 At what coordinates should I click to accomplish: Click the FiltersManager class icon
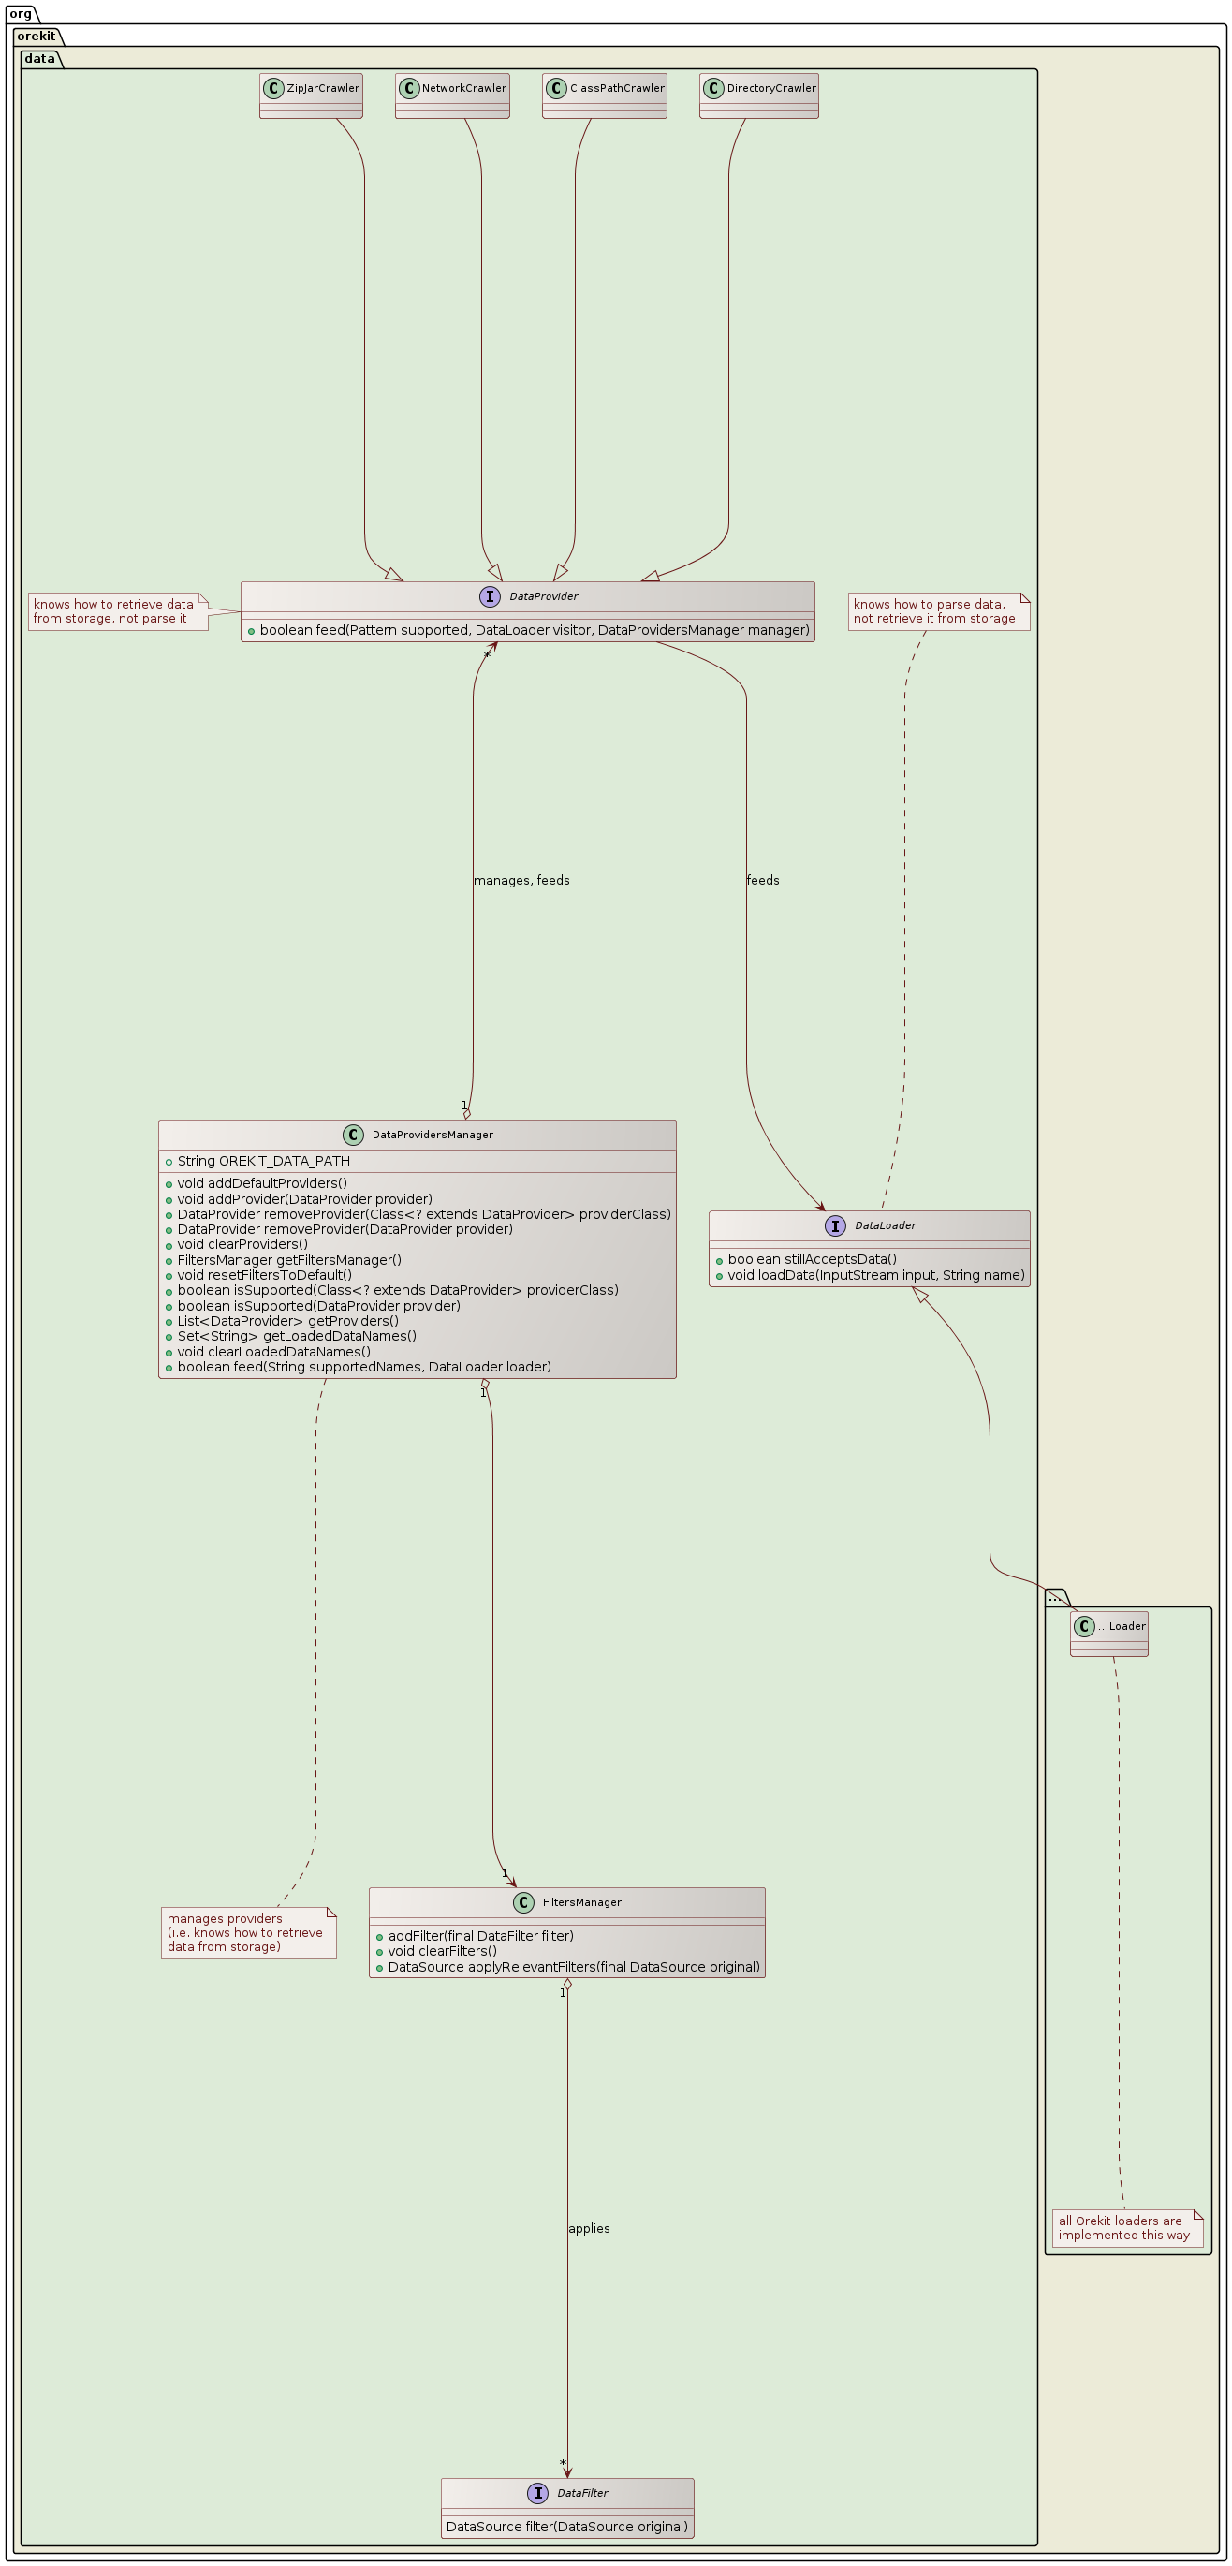(524, 1902)
